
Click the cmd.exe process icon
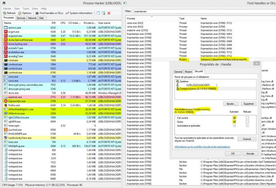pos(6,60)
